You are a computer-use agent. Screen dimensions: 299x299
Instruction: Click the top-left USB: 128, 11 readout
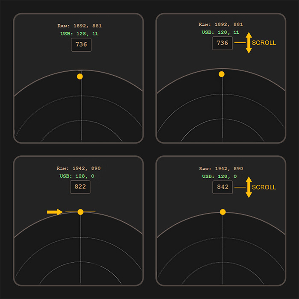click(x=79, y=34)
